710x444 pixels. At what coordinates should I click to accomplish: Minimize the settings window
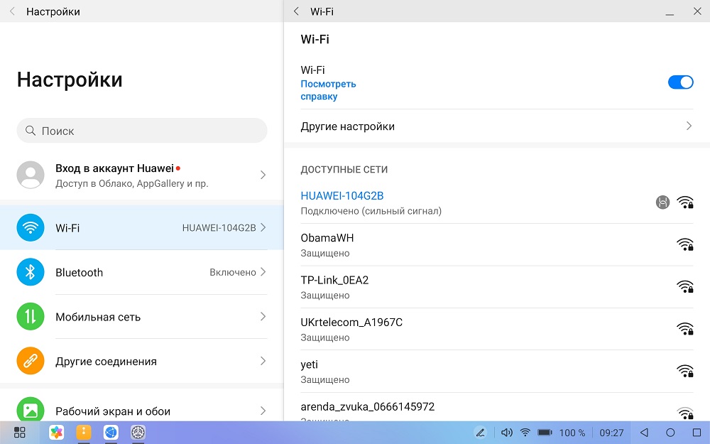[x=670, y=13]
